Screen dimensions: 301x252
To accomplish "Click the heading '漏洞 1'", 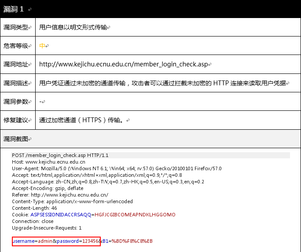I will (14, 9).
